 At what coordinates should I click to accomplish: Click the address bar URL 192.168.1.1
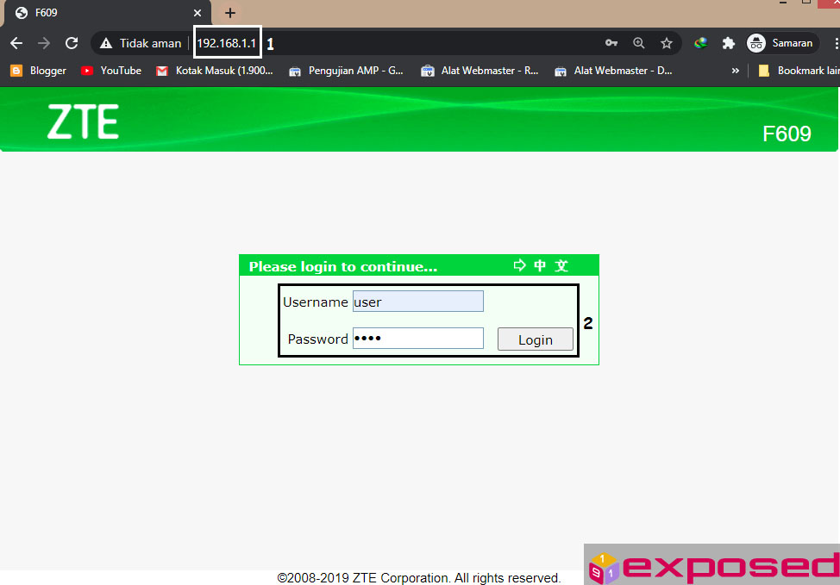(x=227, y=43)
